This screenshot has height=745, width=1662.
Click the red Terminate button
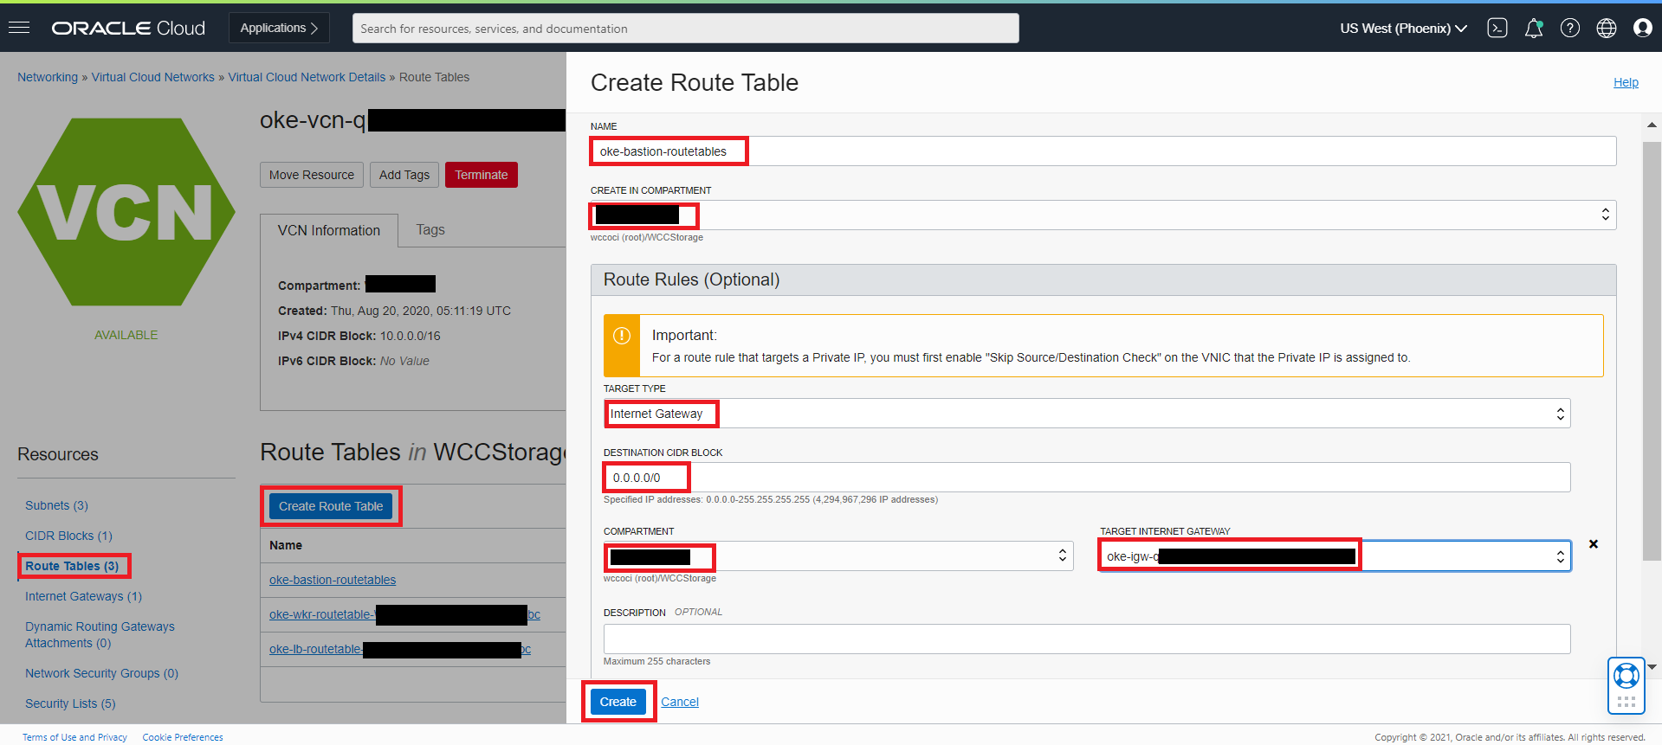(x=482, y=175)
